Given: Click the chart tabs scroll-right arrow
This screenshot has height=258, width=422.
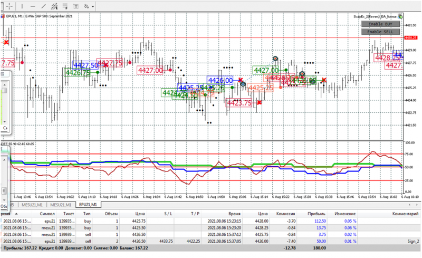Looking at the screenshot, I should (417, 205).
